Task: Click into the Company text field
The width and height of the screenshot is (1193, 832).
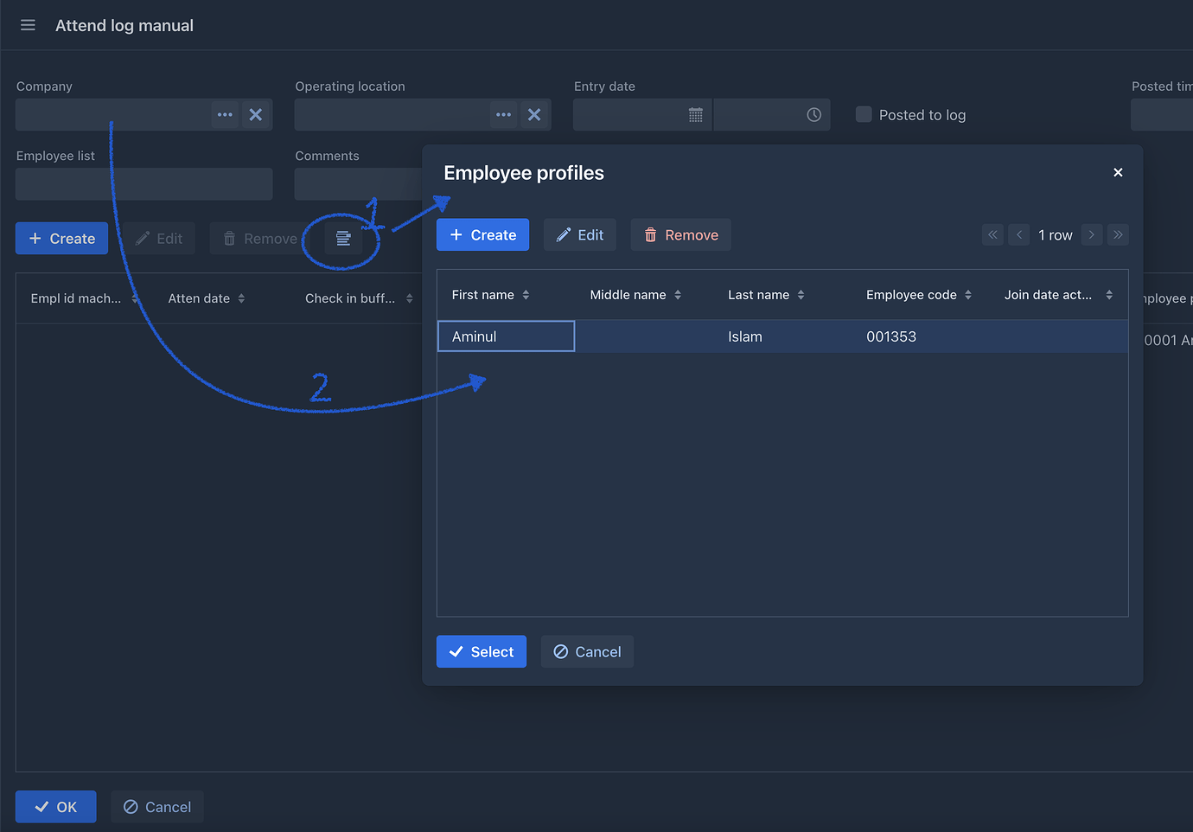Action: (113, 114)
